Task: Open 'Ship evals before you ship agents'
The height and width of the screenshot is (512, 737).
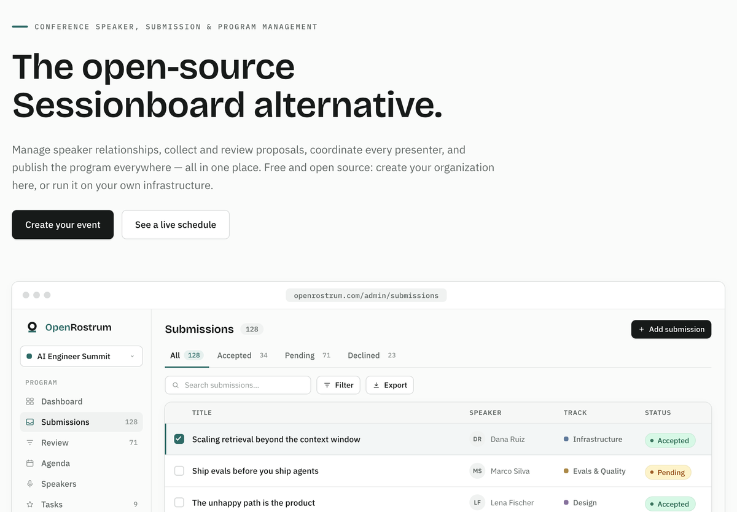Action: [255, 471]
